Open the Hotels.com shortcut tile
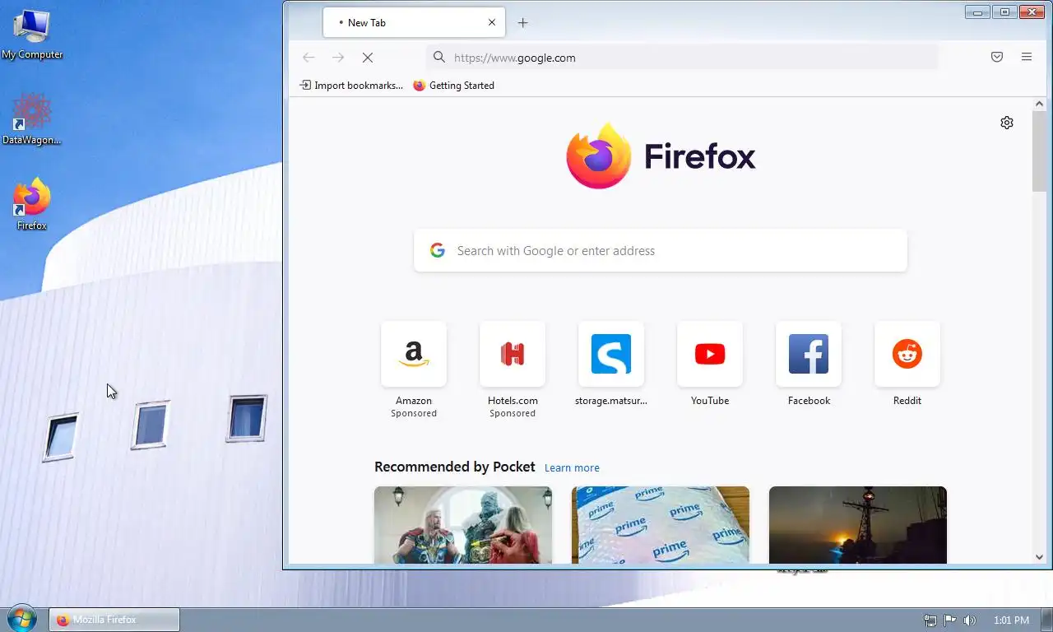Image resolution: width=1053 pixels, height=632 pixels. click(513, 354)
